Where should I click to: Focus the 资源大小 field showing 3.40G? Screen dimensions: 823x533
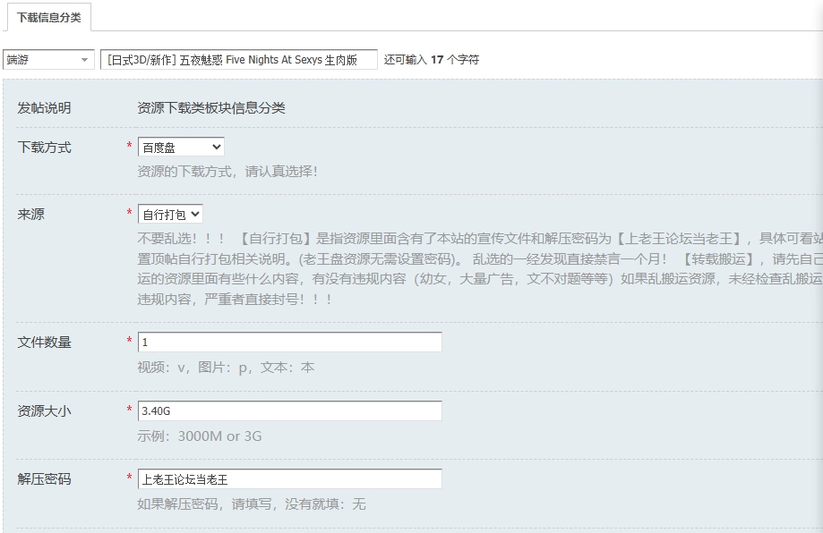click(x=290, y=410)
